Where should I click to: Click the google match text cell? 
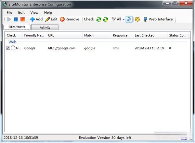tap(90, 48)
